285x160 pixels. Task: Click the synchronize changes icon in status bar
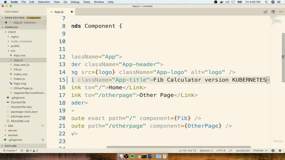pos(22,151)
